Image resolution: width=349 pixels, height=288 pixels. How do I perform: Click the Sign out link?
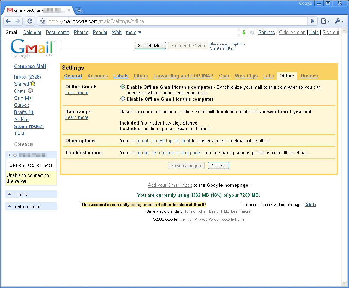click(x=331, y=33)
